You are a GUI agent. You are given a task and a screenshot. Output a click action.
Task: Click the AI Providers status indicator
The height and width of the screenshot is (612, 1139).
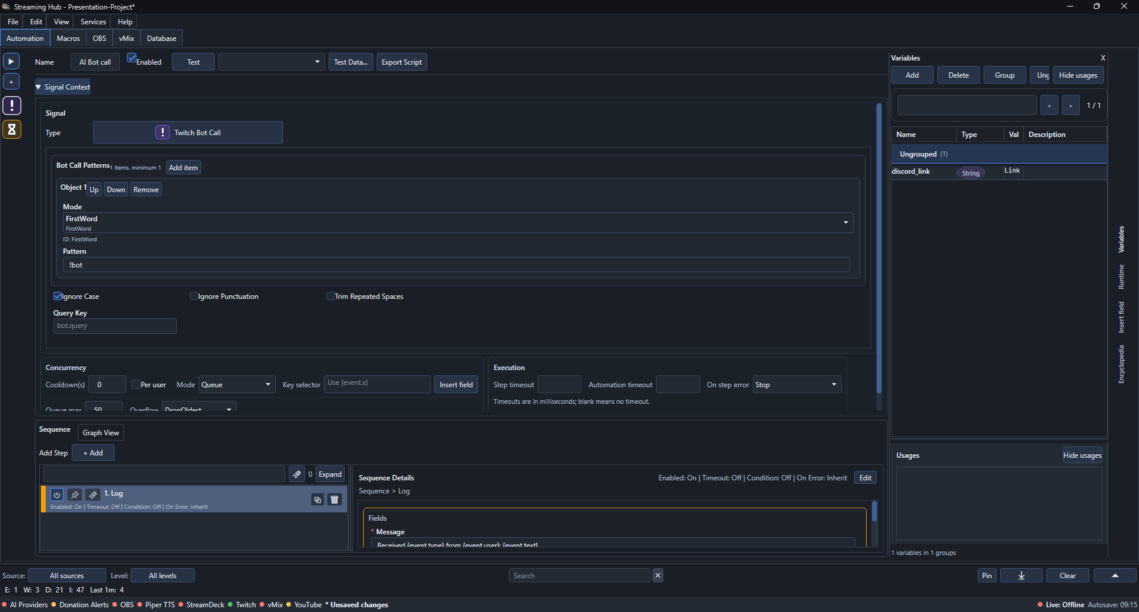25,605
